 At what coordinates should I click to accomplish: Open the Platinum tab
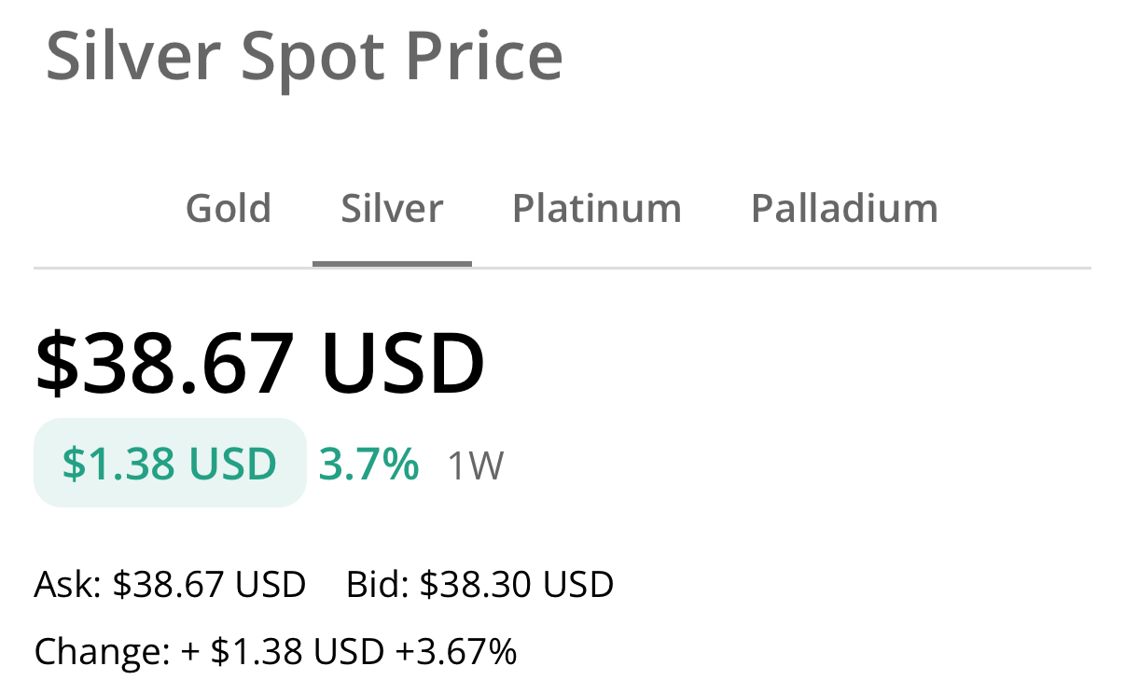597,208
